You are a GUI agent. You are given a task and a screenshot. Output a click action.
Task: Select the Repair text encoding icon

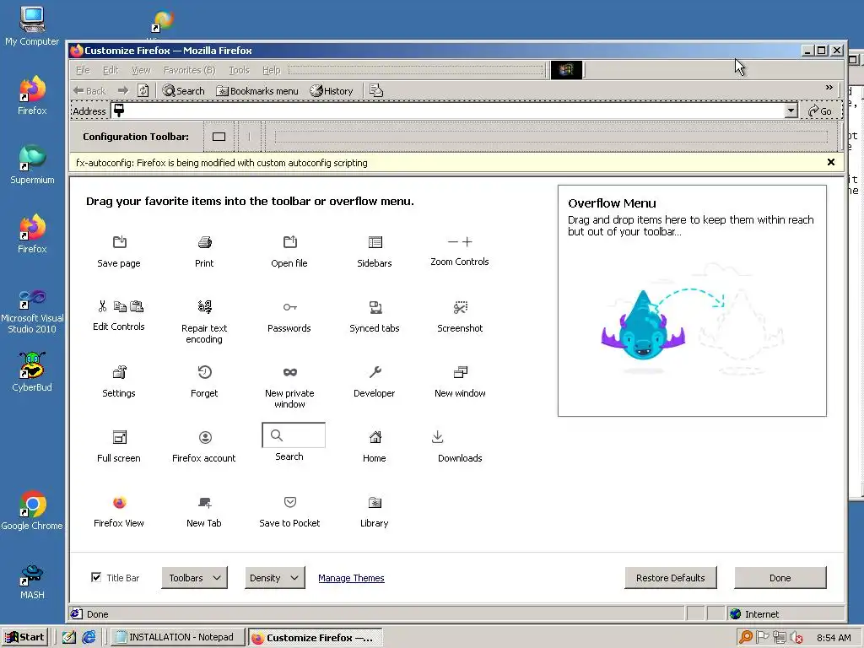pos(204,307)
